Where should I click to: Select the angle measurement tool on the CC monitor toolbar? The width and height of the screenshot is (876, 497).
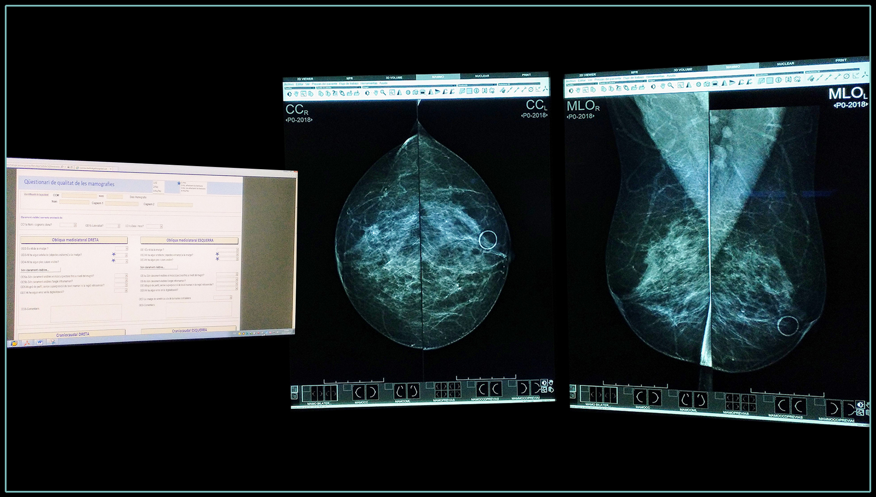click(x=538, y=89)
